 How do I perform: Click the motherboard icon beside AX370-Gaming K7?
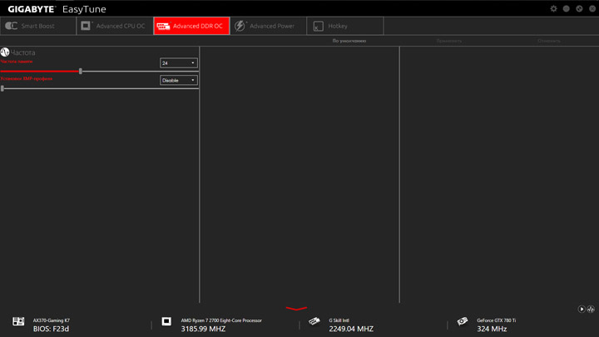point(18,321)
